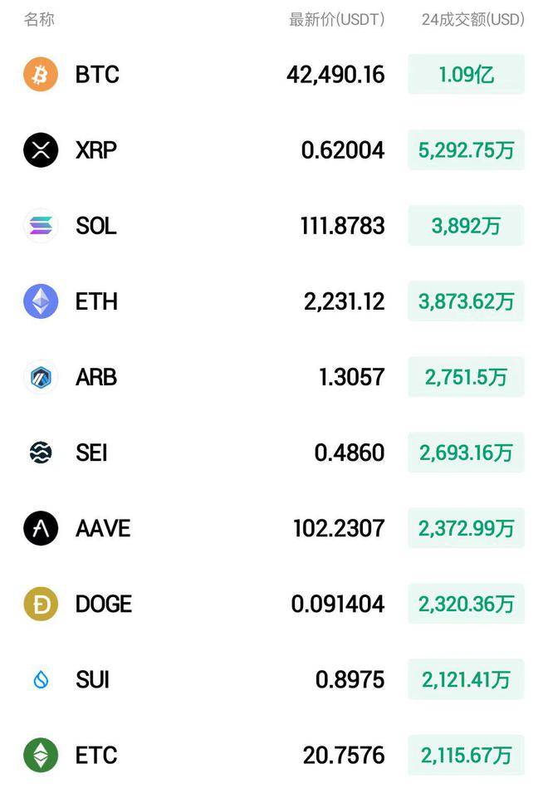Click the black XRP coin icon
548x793 pixels.
[x=41, y=150]
